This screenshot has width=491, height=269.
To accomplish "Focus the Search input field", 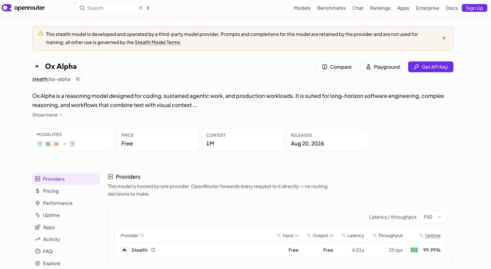I will pos(115,8).
